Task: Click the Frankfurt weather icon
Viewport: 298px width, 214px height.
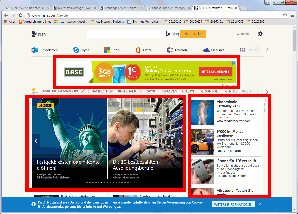Action: click(35, 91)
